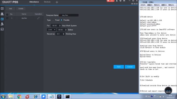
Task: Click the Timezone Name input field
Action: (x=69, y=15)
